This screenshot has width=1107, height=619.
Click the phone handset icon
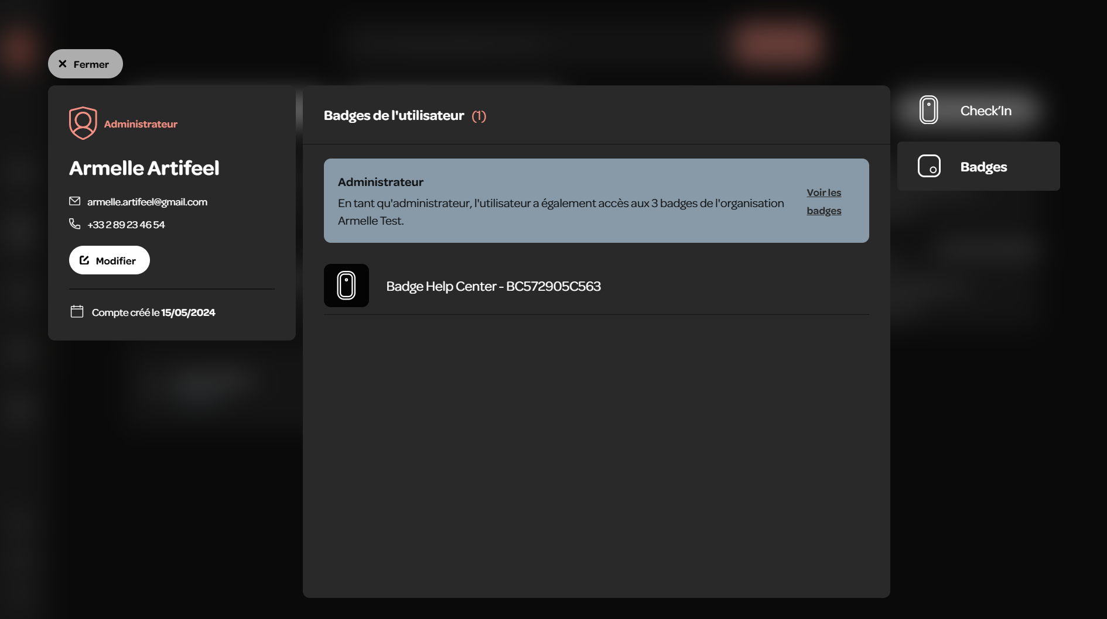(74, 224)
